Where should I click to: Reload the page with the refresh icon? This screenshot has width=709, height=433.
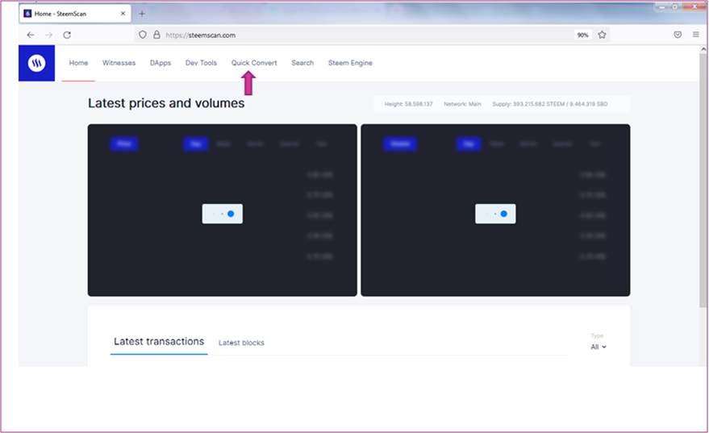click(x=67, y=35)
